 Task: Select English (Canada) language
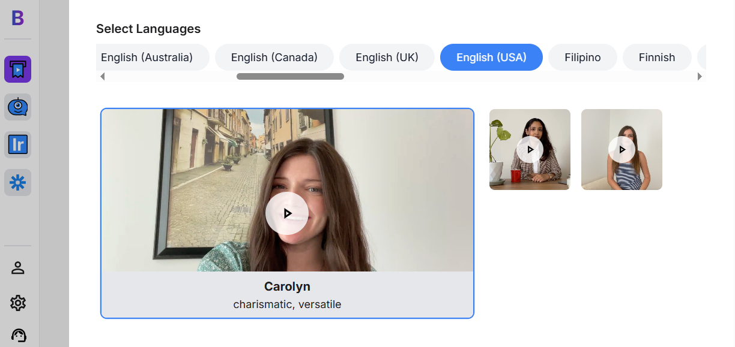(274, 58)
